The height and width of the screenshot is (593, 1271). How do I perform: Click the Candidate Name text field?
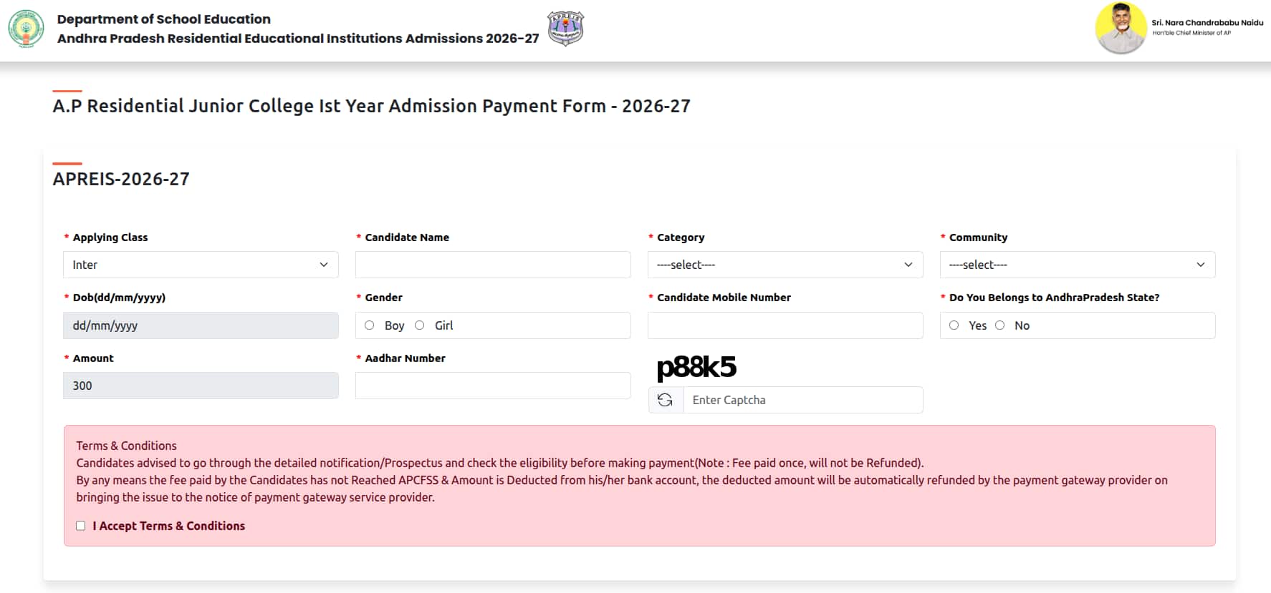click(x=493, y=265)
